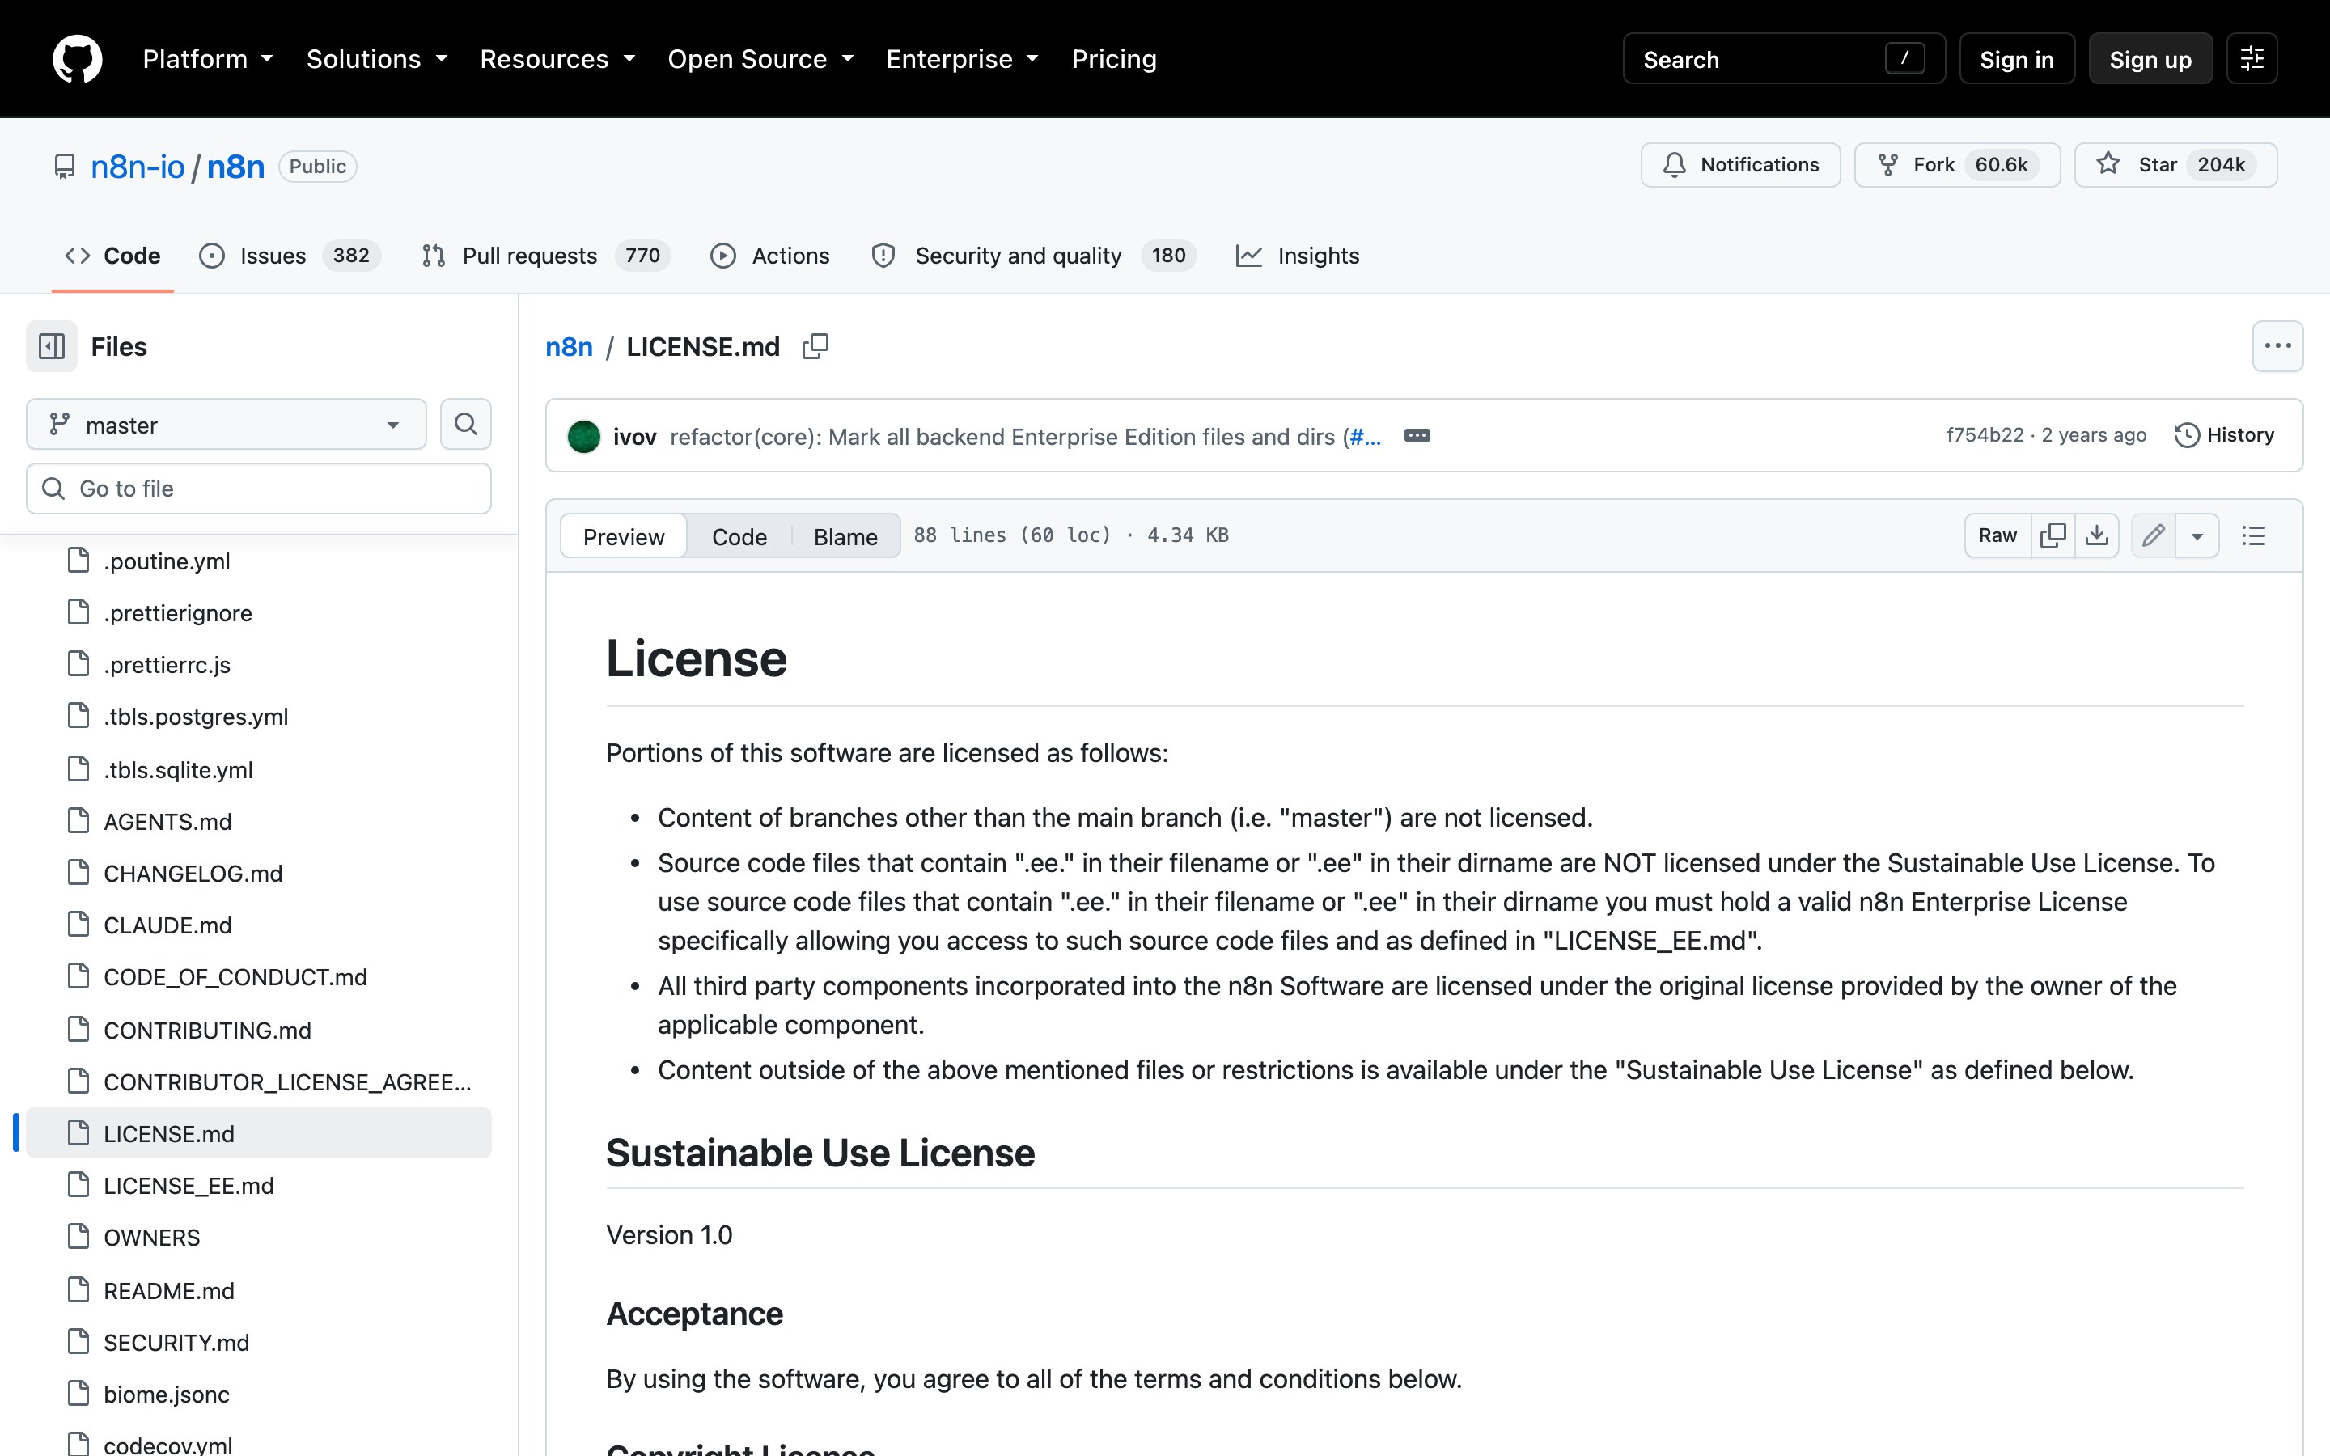
Task: Open the Insights tab
Action: tap(1298, 255)
